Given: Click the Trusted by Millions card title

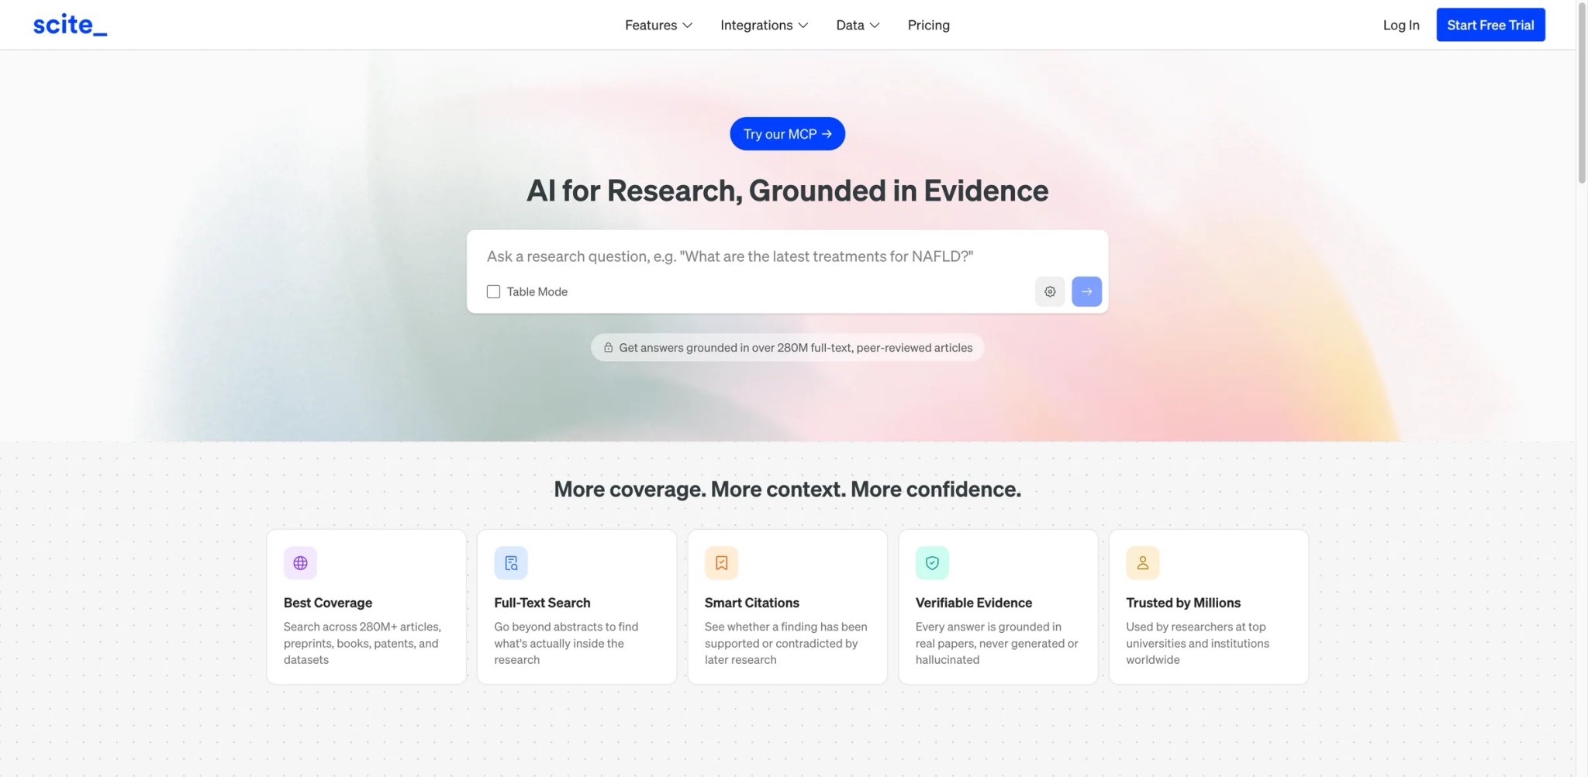Looking at the screenshot, I should pyautogui.click(x=1183, y=603).
